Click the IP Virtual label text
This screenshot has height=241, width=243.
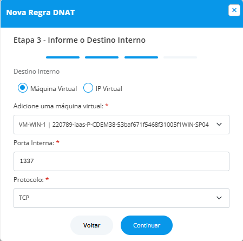click(x=109, y=89)
